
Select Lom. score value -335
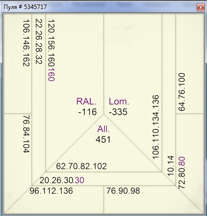click(118, 112)
